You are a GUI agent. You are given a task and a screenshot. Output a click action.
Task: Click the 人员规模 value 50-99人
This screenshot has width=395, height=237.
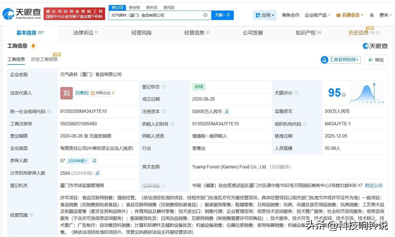click(x=332, y=148)
